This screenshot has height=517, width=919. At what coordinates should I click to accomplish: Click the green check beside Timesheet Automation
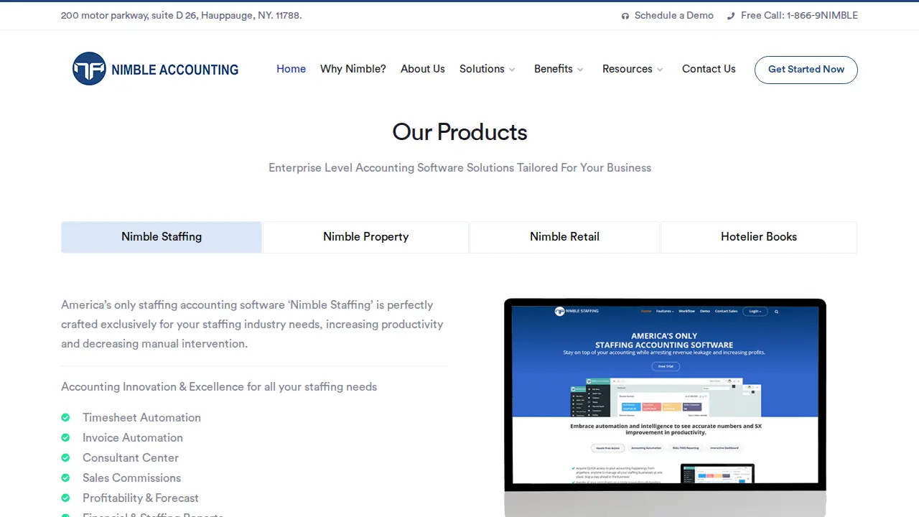[x=65, y=417]
